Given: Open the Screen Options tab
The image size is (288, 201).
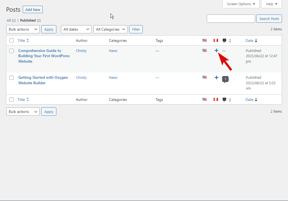Looking at the screenshot, I should tap(241, 4).
